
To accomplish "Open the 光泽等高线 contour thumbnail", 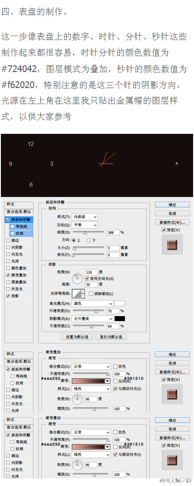I will [77, 293].
